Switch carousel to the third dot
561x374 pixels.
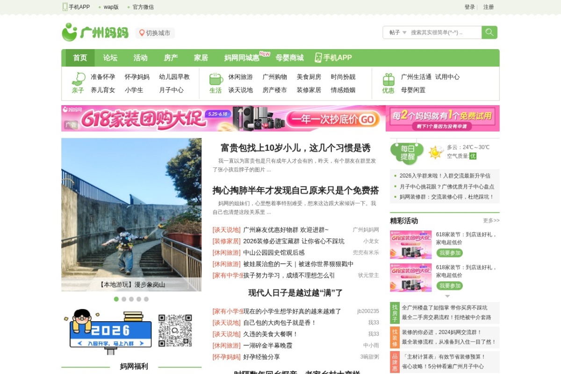131,299
